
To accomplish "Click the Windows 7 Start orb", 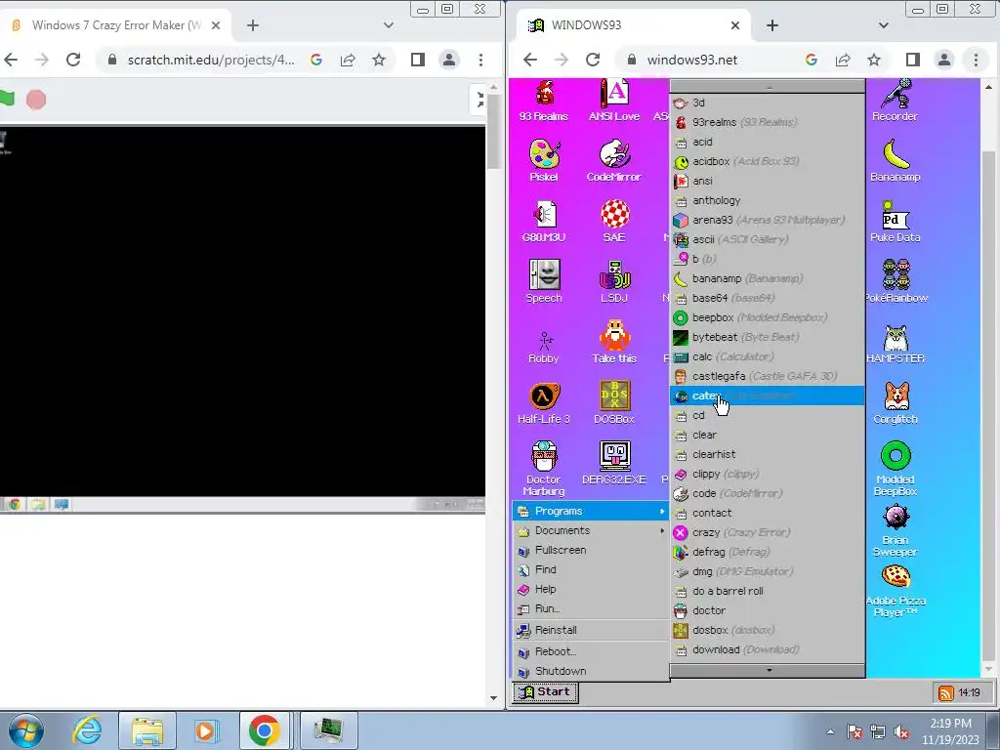I will [26, 730].
